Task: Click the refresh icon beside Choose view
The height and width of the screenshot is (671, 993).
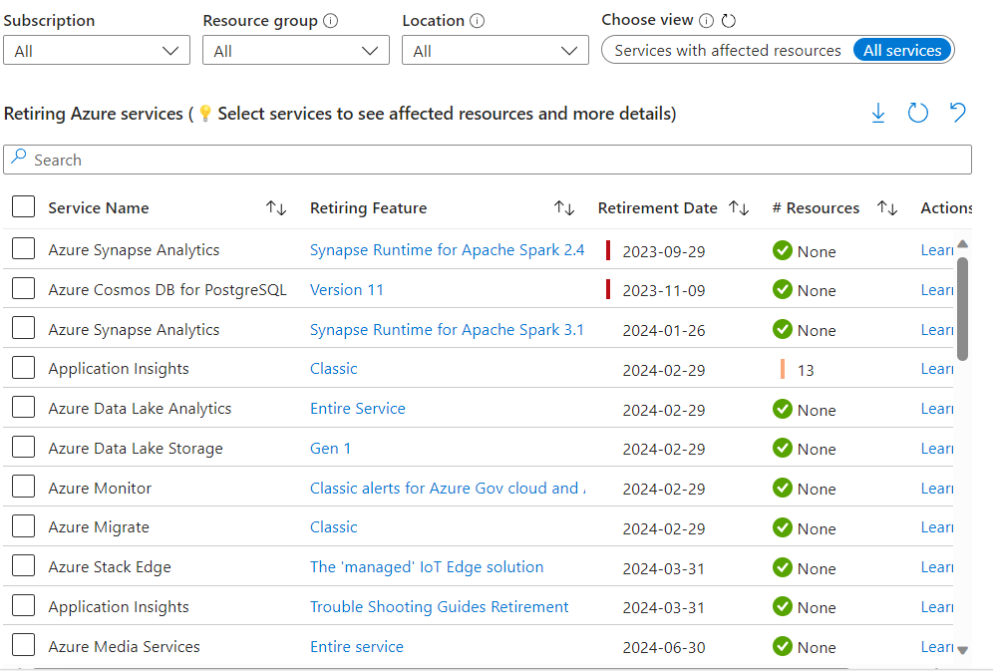Action: coord(729,21)
